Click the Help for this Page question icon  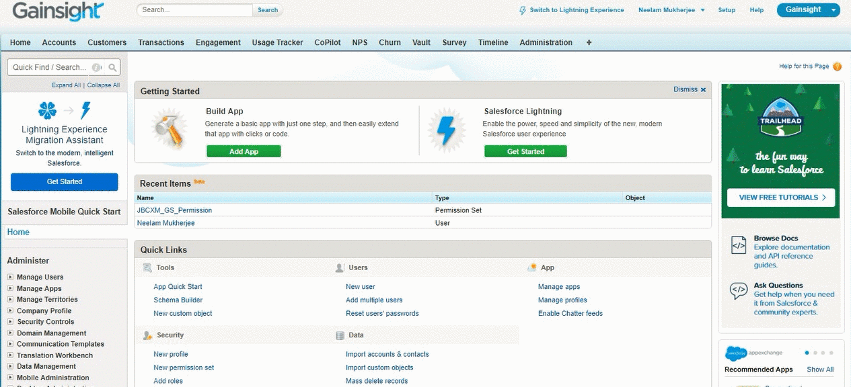(x=838, y=67)
